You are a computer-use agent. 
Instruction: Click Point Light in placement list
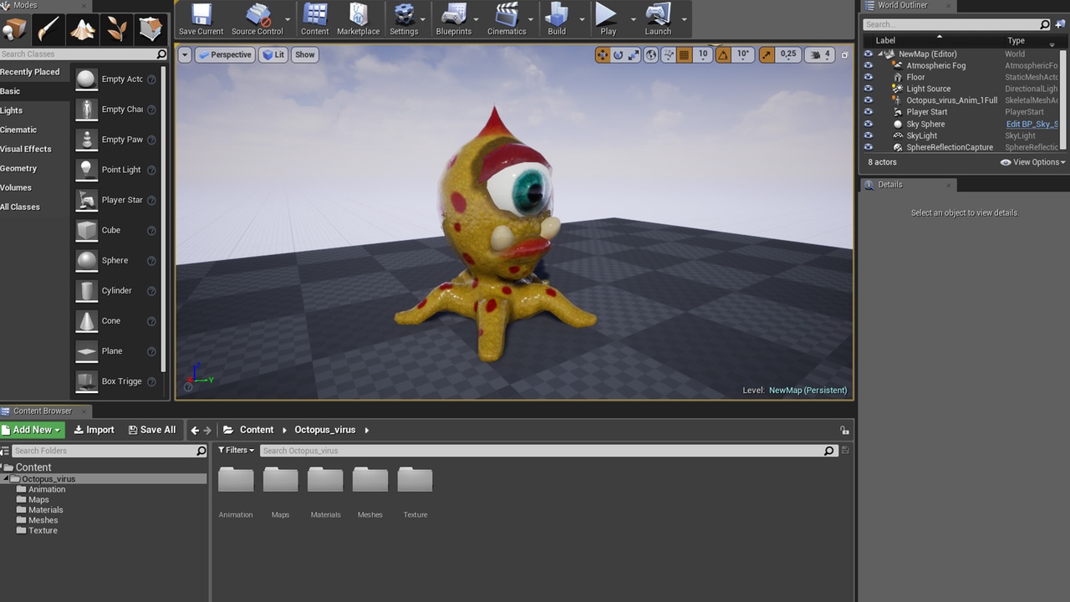point(115,170)
